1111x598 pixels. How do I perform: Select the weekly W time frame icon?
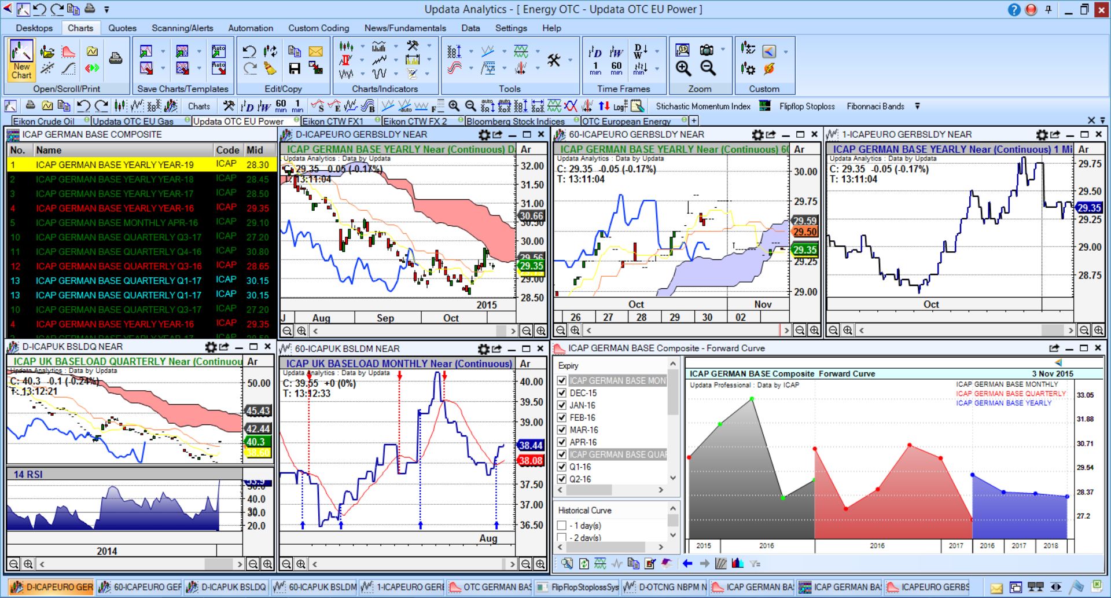tap(616, 52)
